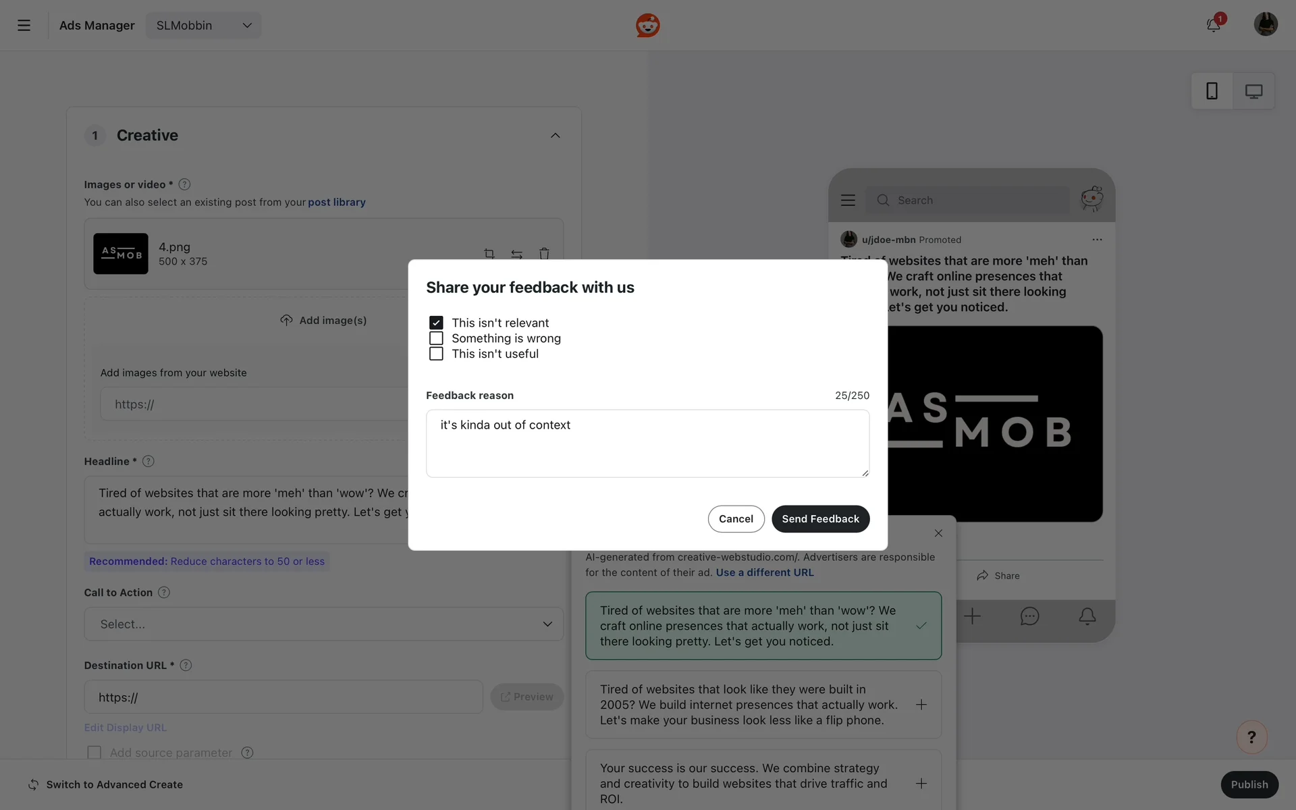This screenshot has width=1296, height=810.
Task: Open the help question mark bubble
Action: [x=1251, y=737]
